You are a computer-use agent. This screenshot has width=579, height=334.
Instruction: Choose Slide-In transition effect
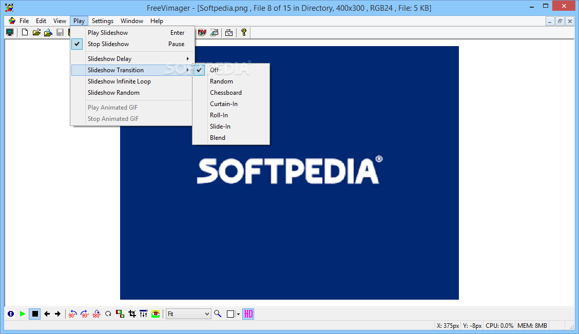pyautogui.click(x=231, y=127)
